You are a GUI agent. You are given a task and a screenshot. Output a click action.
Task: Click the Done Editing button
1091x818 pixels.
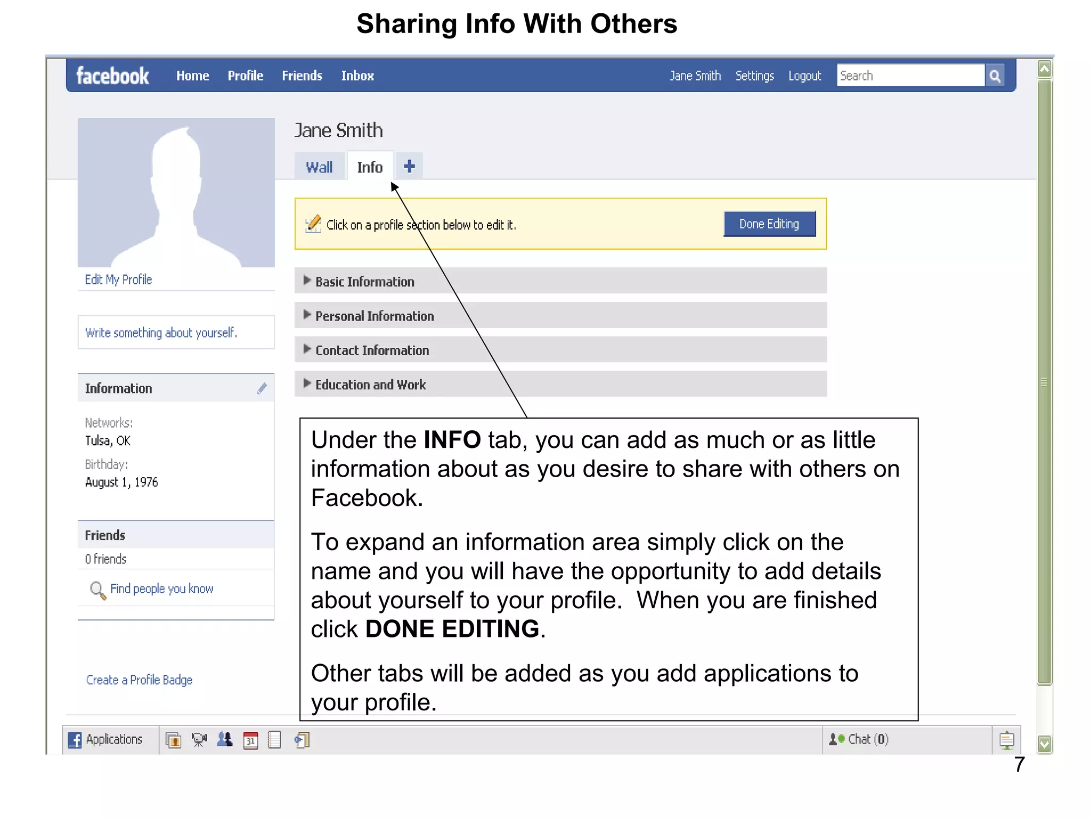(769, 224)
